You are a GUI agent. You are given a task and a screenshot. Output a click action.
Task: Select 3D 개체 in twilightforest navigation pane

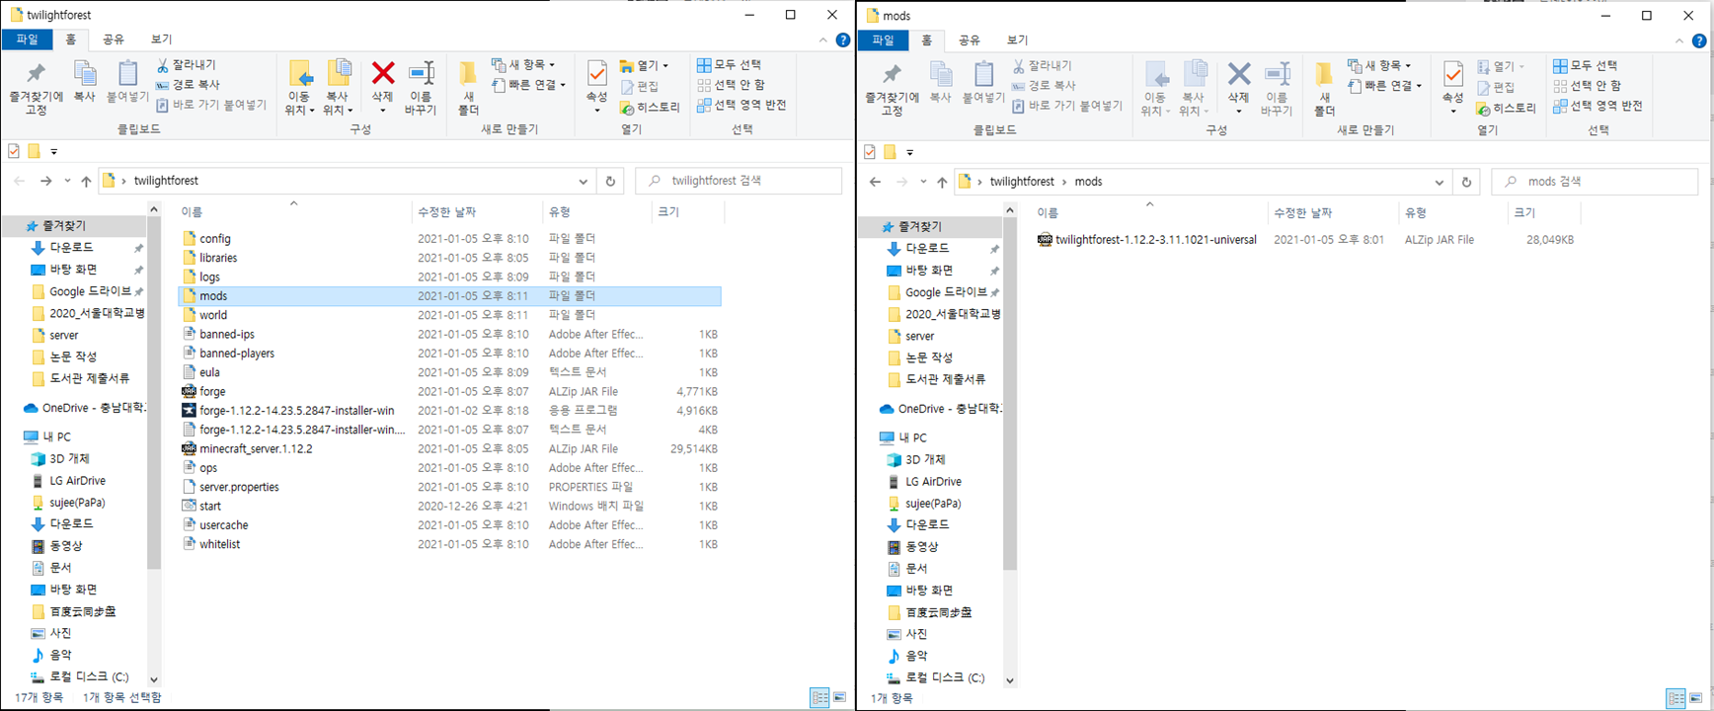click(x=69, y=459)
